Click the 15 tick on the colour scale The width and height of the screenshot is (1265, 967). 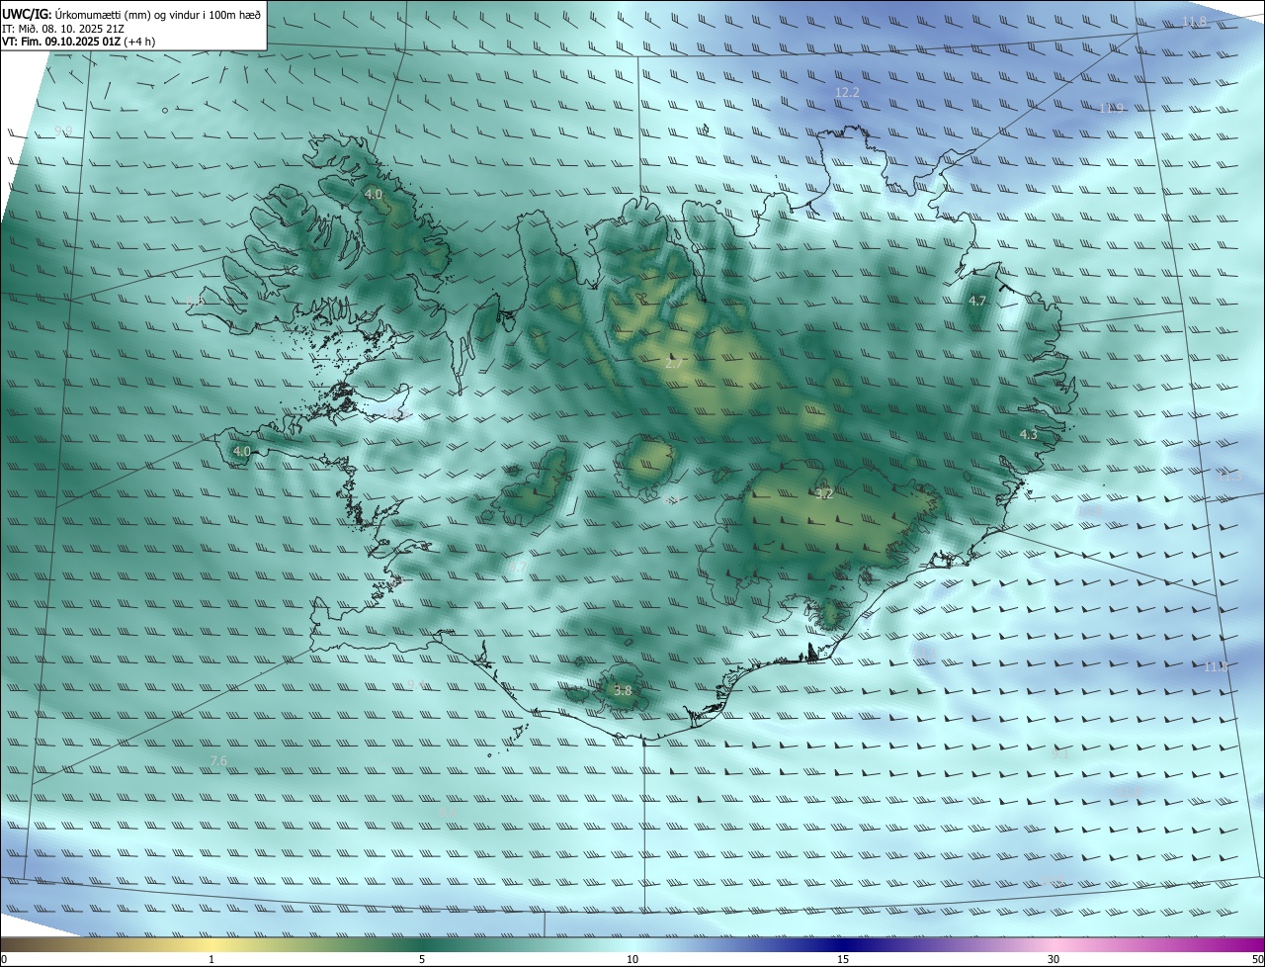(843, 959)
